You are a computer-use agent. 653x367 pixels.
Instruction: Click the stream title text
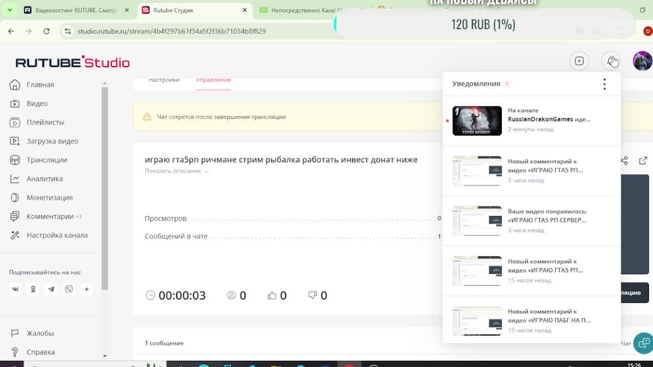click(281, 160)
